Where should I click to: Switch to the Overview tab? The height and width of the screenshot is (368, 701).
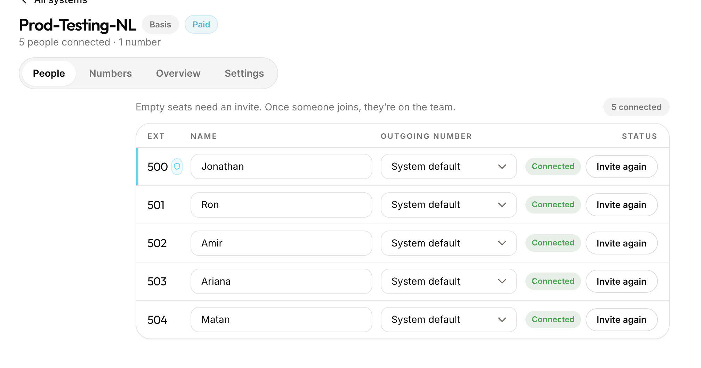point(178,73)
